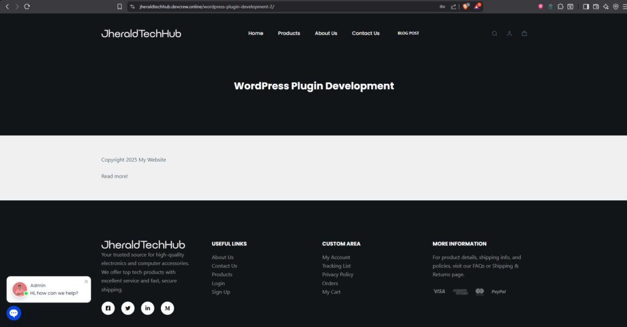The height and width of the screenshot is (327, 627).
Task: Bookmark this page in address bar
Action: coord(120,6)
